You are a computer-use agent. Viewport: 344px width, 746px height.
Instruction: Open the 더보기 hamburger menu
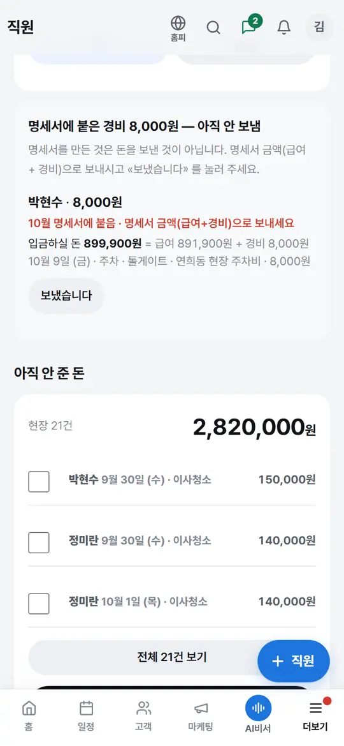point(315,715)
